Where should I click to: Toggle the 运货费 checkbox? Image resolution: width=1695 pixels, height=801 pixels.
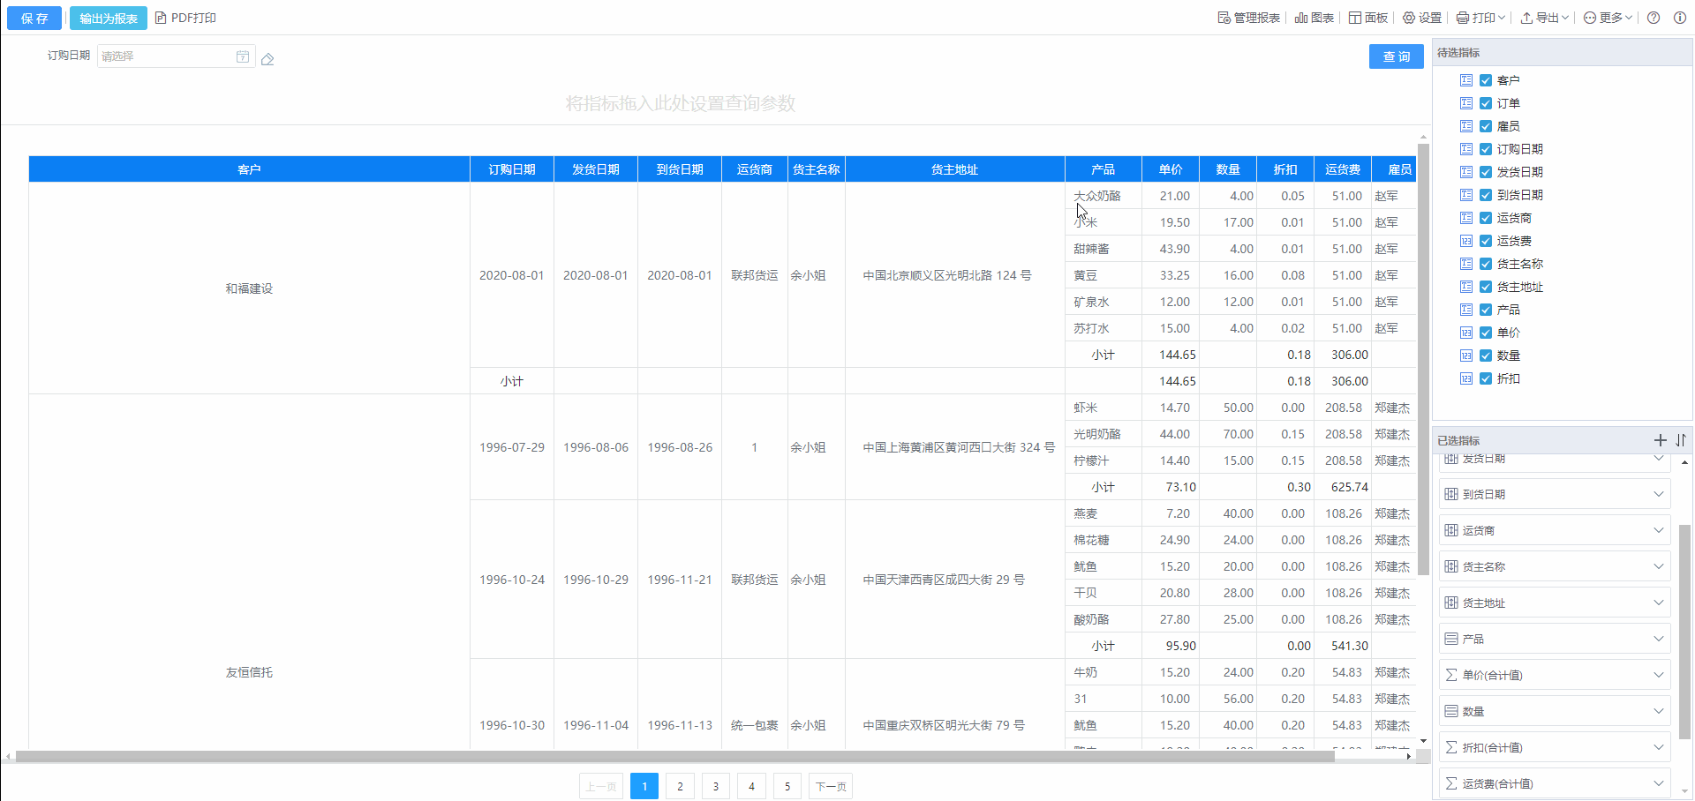pos(1486,241)
